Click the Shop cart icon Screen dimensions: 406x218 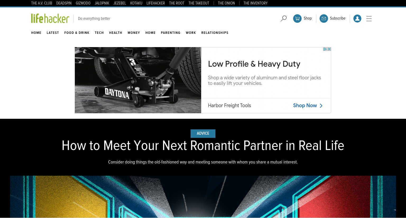pos(297,19)
